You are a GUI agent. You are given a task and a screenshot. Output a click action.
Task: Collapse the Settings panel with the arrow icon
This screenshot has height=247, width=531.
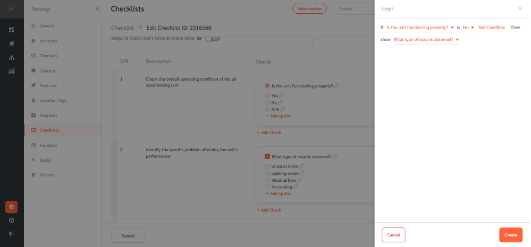(97, 9)
